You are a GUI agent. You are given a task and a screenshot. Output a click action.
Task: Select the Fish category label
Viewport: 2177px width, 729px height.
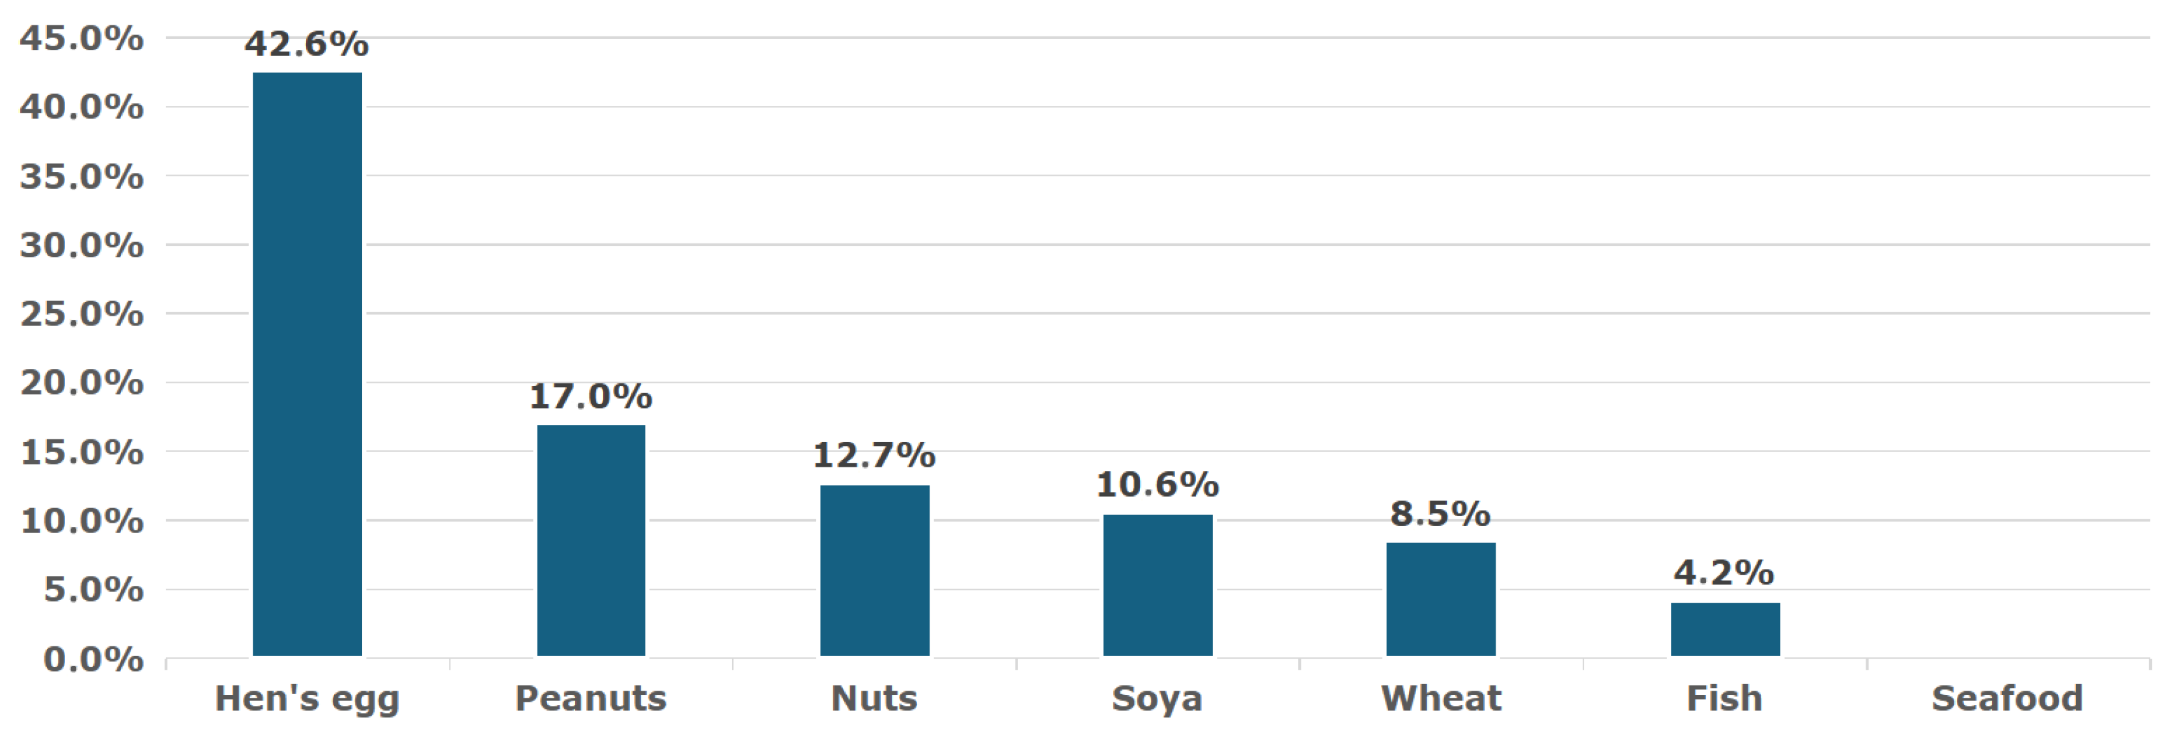(1724, 698)
